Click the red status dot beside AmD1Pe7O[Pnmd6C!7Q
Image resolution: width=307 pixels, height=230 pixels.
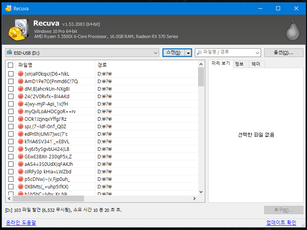(21, 81)
